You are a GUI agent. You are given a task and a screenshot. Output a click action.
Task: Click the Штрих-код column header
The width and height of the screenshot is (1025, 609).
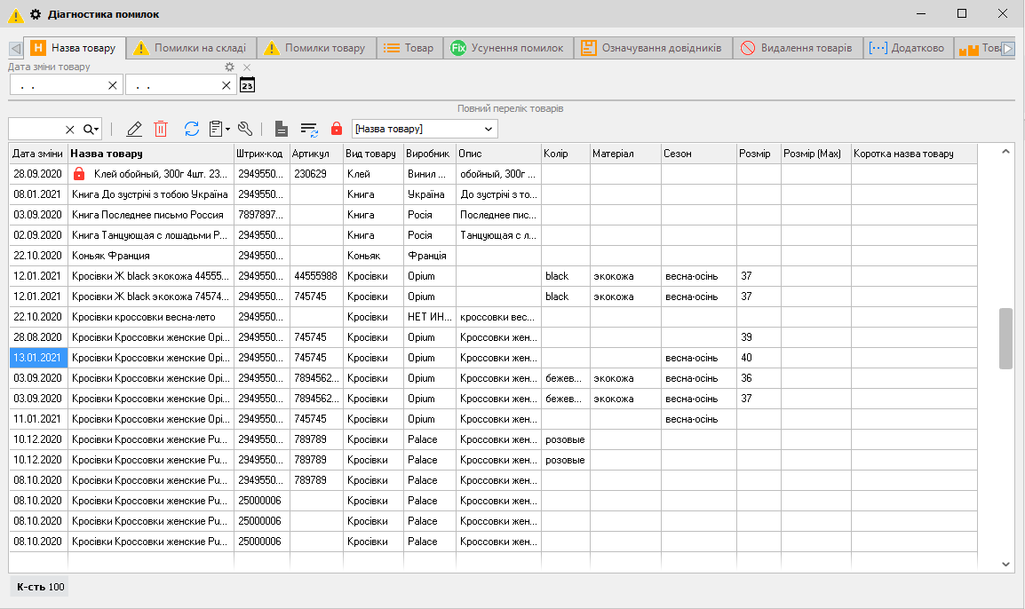pyautogui.click(x=260, y=154)
